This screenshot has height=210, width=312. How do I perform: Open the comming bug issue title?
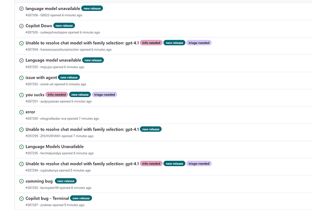coord(39,181)
